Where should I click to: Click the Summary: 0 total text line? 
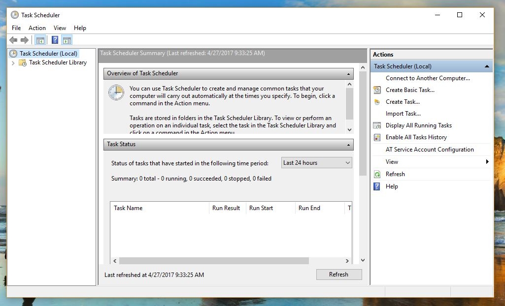[x=191, y=179]
